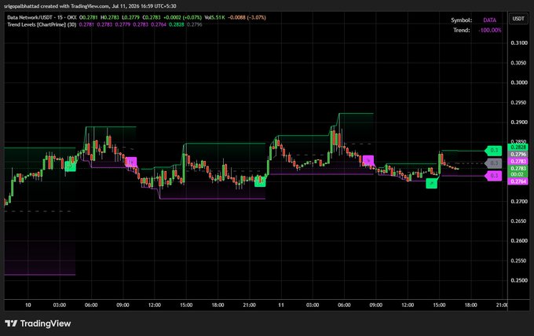Screen dimensions: 534x336
Task: Click the '10' date label on time axis
Action: 28,305
